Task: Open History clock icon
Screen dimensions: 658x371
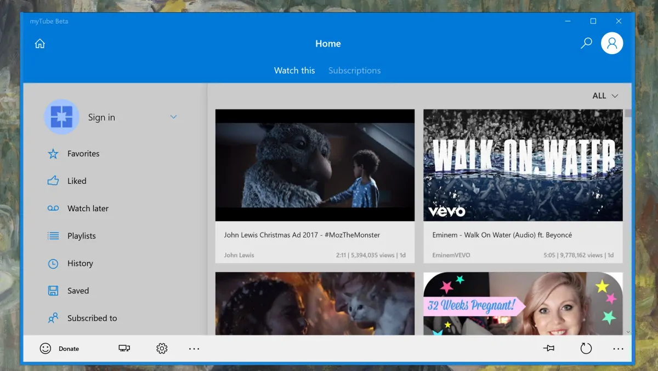Action: [x=53, y=263]
